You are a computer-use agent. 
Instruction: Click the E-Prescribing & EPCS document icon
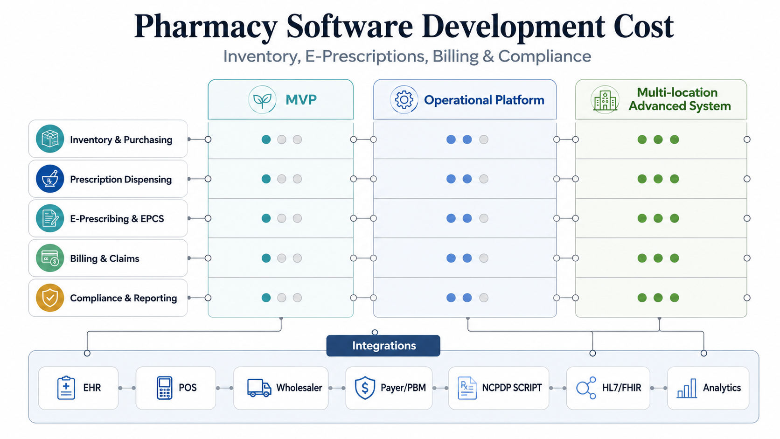tap(50, 218)
